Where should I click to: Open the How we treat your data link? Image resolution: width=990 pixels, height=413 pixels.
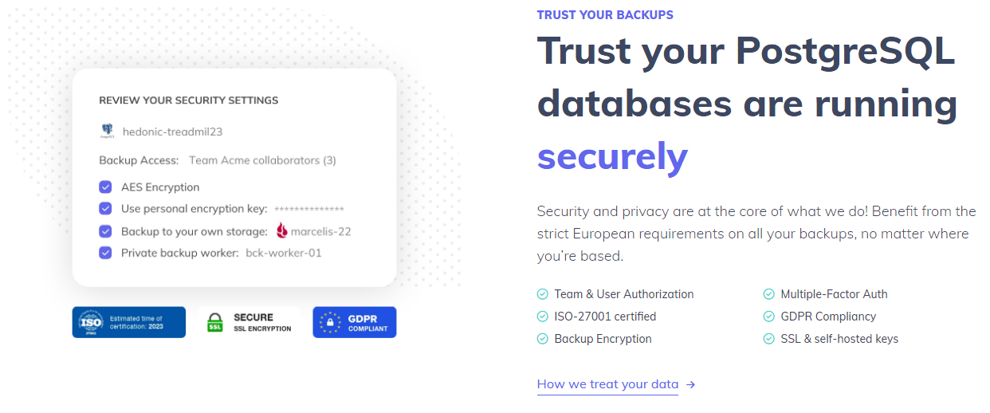coord(607,384)
